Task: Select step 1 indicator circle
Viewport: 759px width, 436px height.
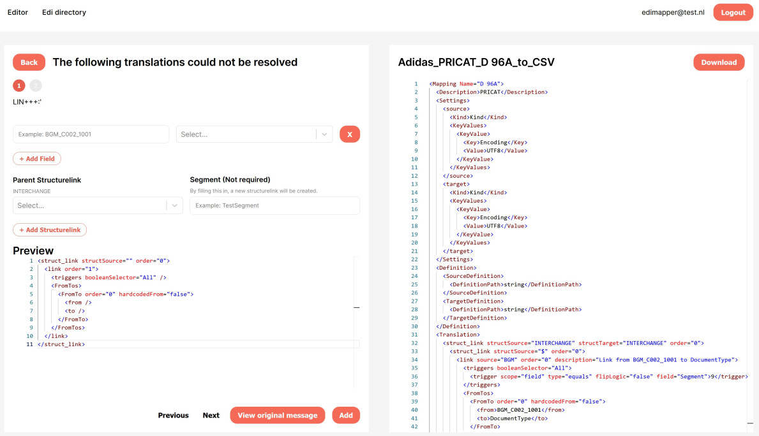Action: point(19,85)
